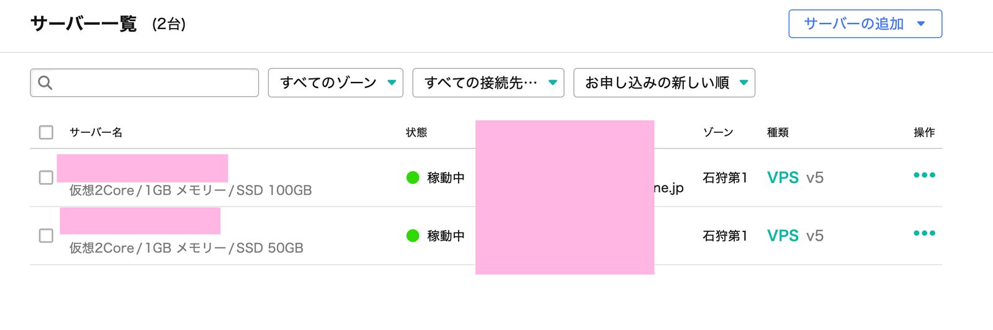Expand the すべてのゾーン dropdown
Viewport: 993px width, 330px height.
335,82
